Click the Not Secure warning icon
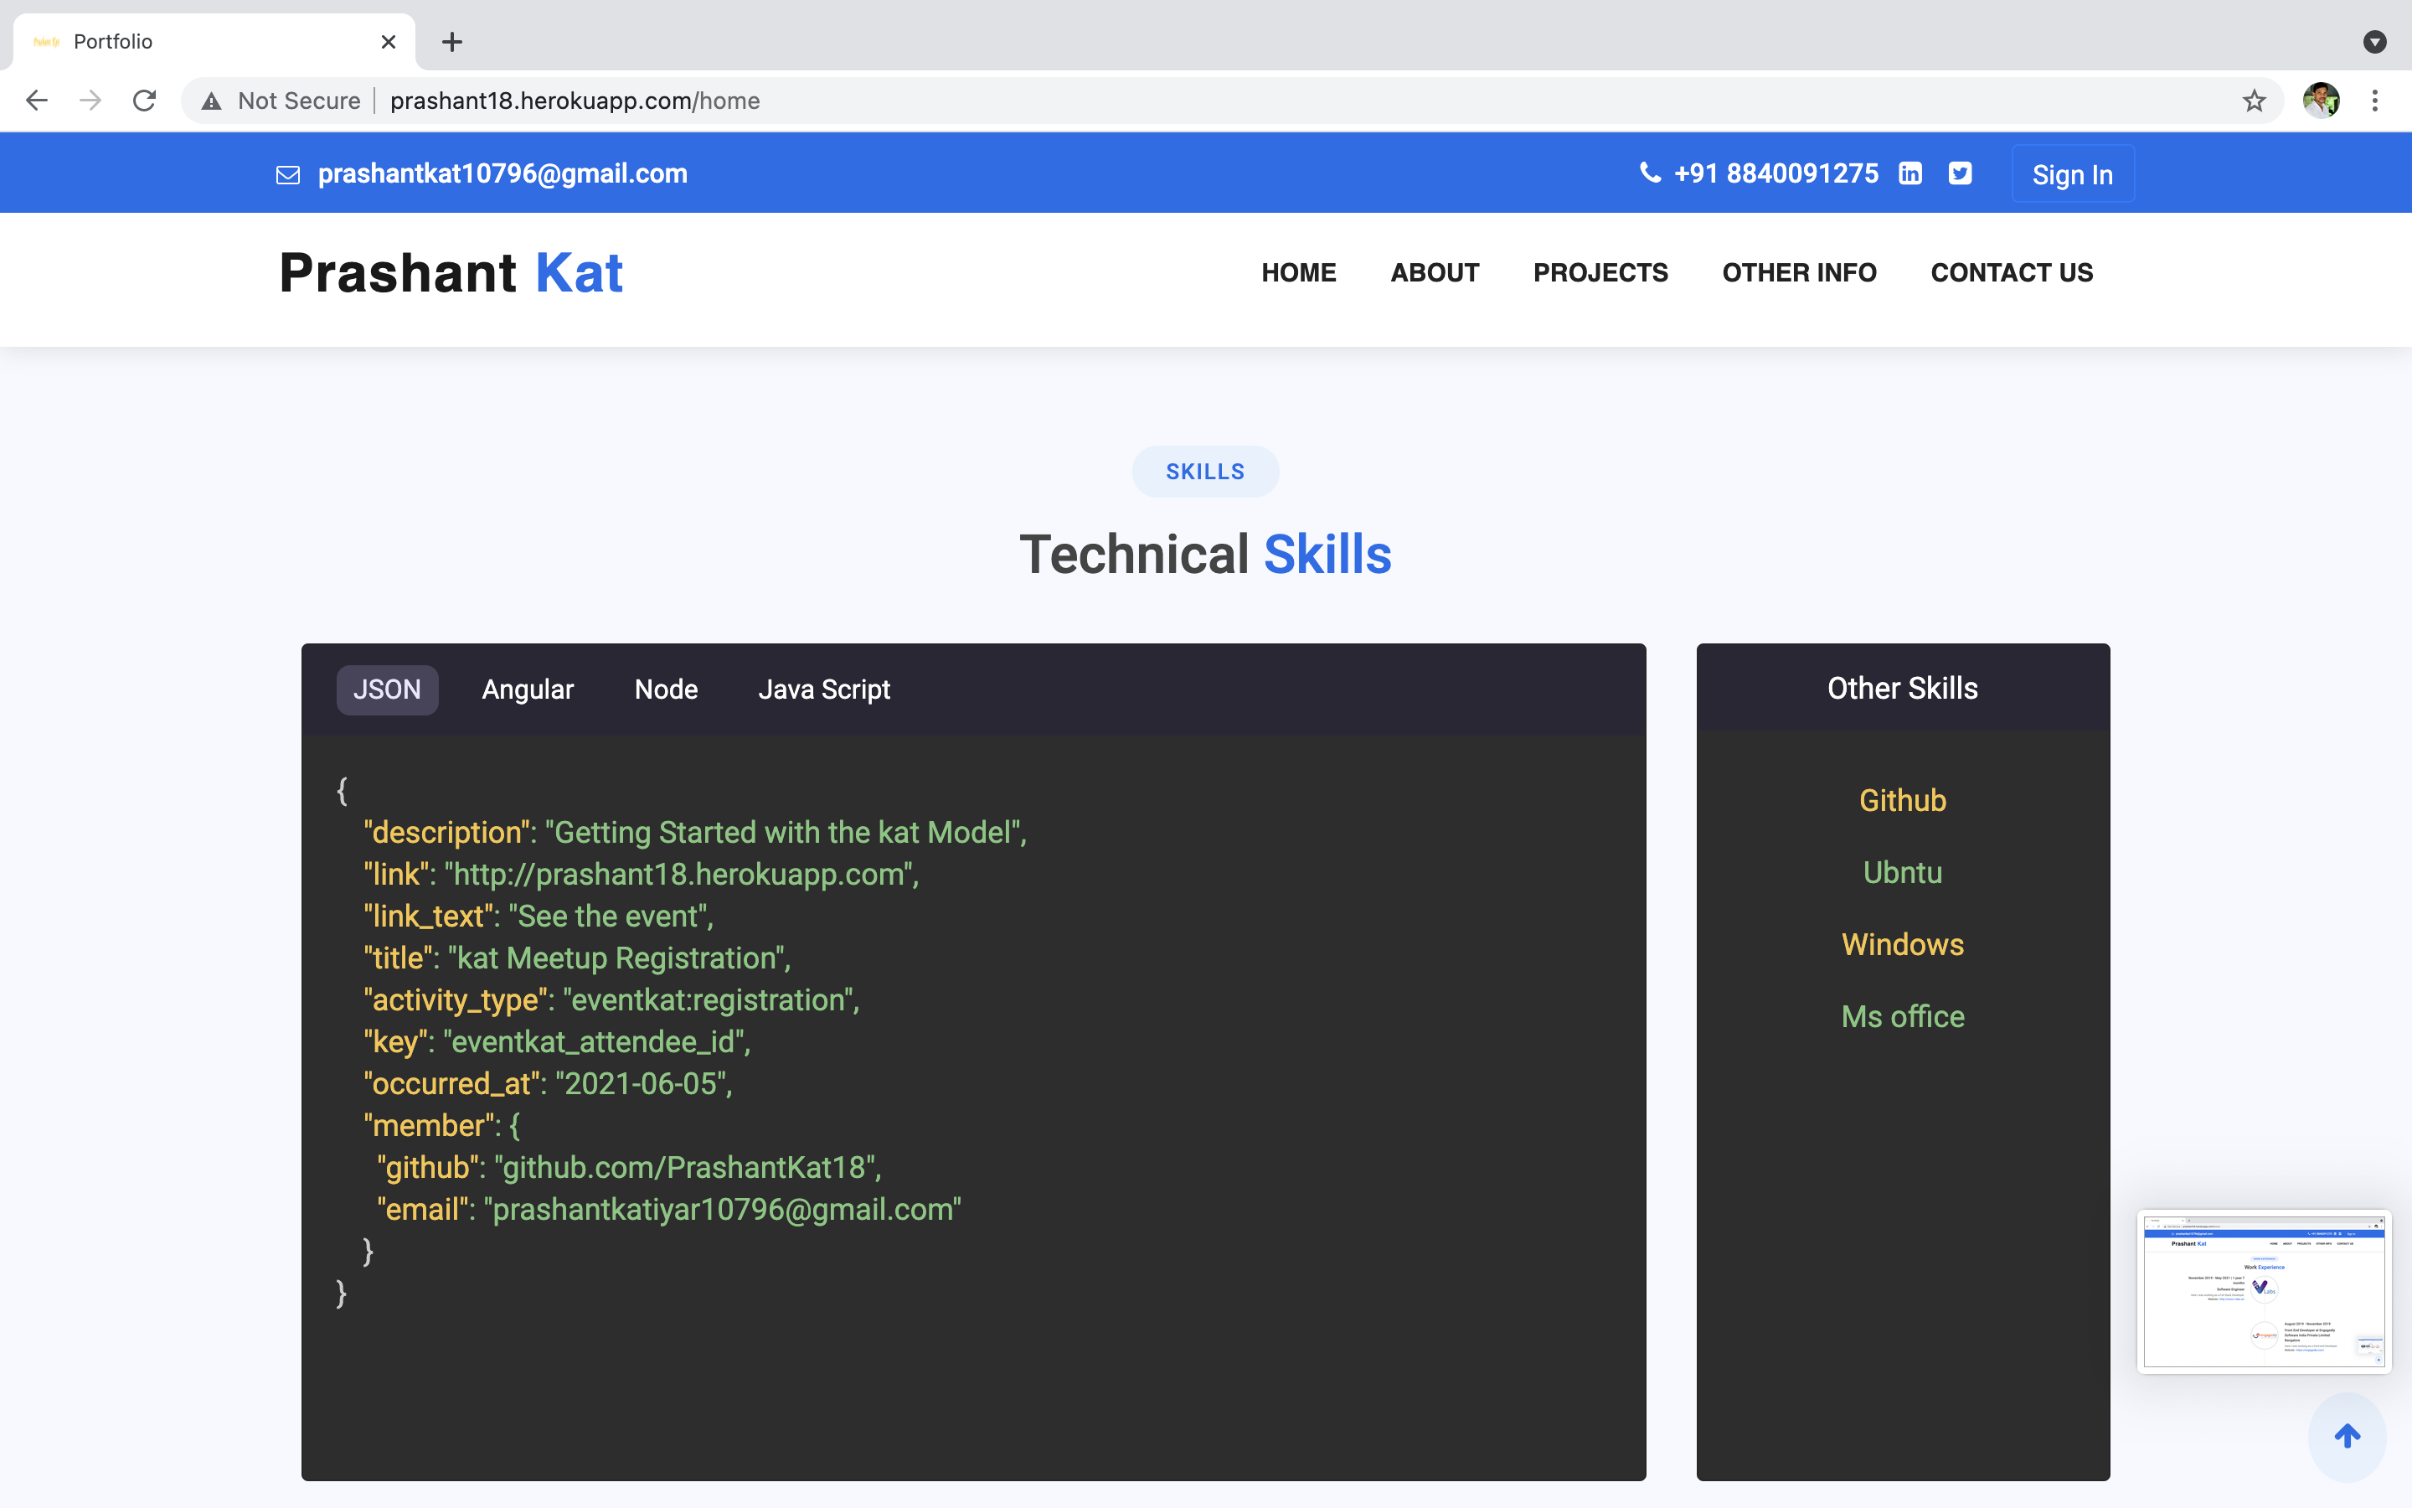 211,101
